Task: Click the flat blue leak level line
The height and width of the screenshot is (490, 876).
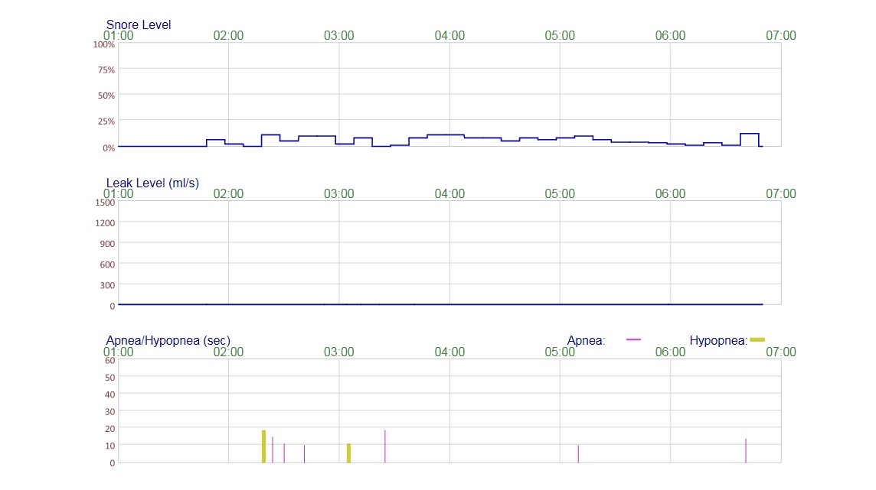Action: pyautogui.click(x=440, y=304)
